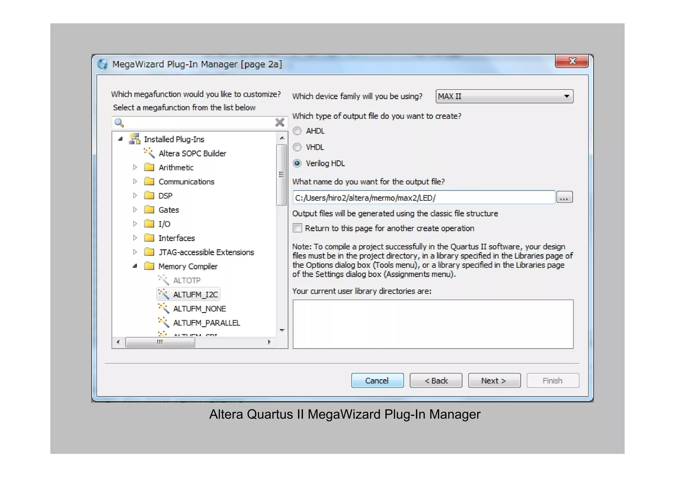
Task: Collapse the Memory Compiler category
Action: point(135,266)
